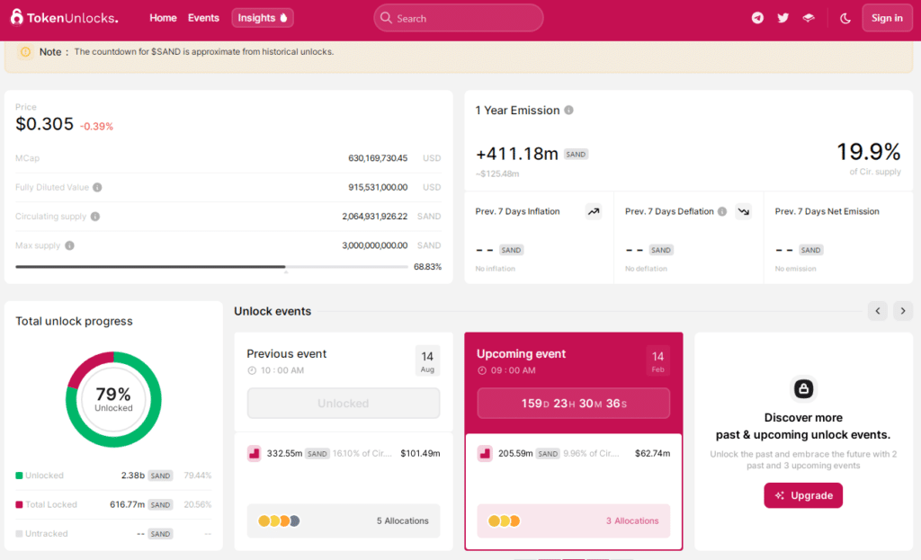921x560 pixels.
Task: Click the 68.83% supply percentage
Action: 427,266
